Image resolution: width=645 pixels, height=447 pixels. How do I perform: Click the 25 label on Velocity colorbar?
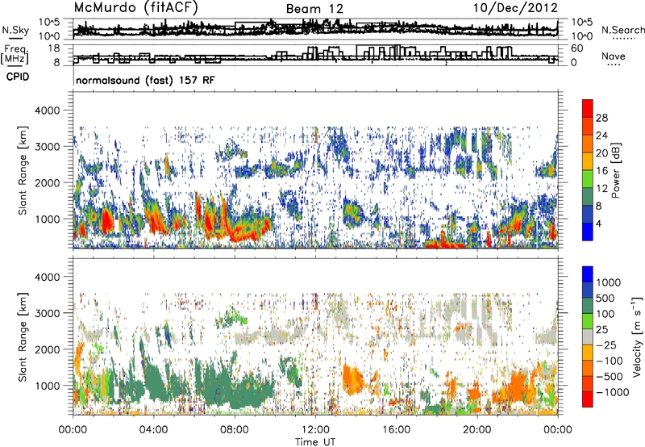(x=602, y=330)
